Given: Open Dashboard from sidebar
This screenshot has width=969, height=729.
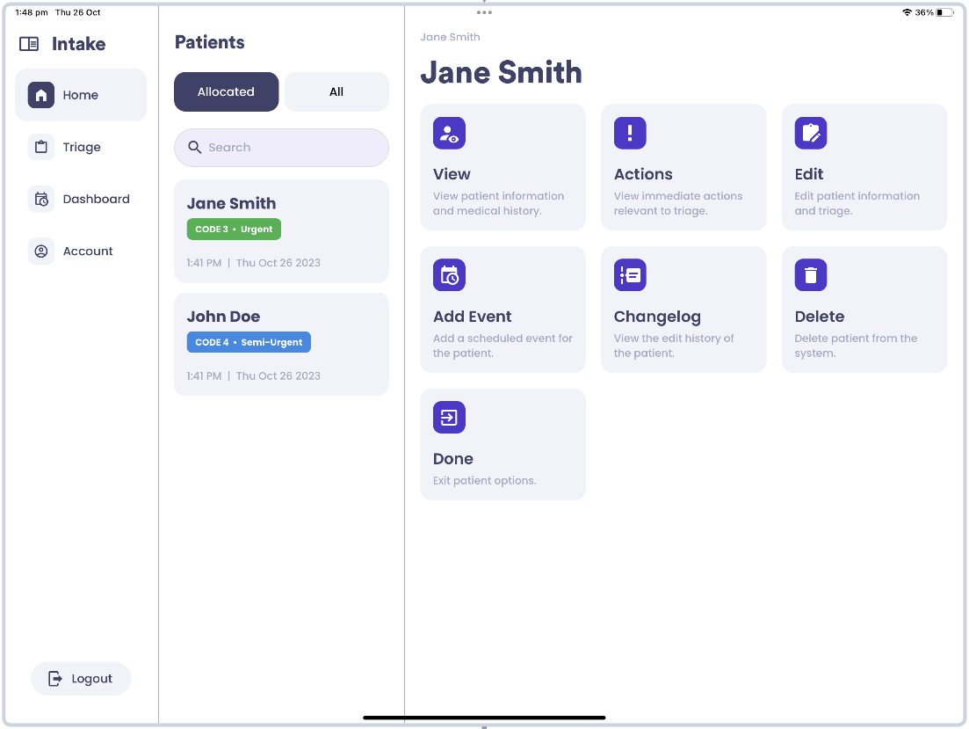Looking at the screenshot, I should pyautogui.click(x=81, y=199).
